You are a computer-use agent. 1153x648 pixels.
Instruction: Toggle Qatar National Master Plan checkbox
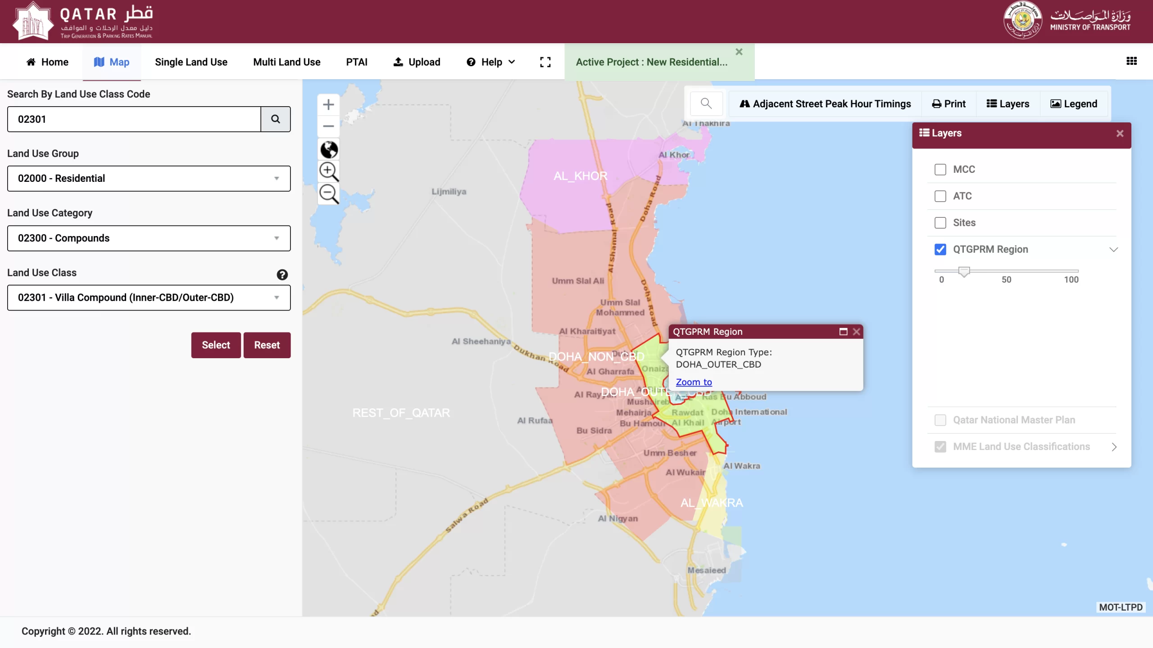tap(940, 420)
